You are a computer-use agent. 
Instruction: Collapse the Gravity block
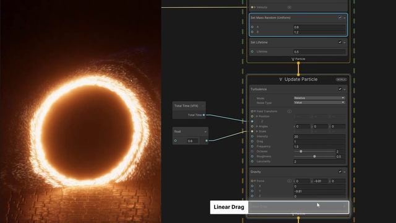pos(345,172)
